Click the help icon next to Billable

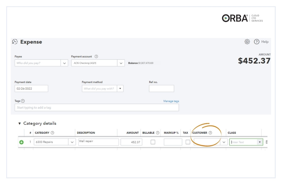[x=158, y=133]
